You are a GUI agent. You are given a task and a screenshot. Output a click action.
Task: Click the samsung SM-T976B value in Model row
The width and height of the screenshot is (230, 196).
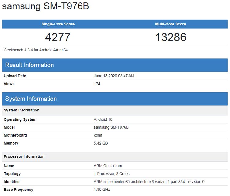[111, 127]
